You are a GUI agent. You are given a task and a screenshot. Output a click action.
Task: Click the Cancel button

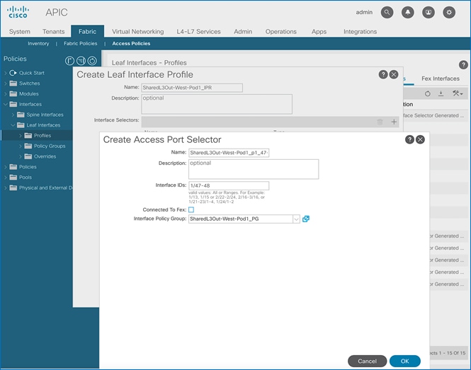pyautogui.click(x=367, y=361)
